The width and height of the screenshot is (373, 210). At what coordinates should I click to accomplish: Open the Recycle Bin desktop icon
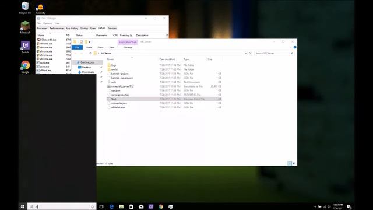25,8
